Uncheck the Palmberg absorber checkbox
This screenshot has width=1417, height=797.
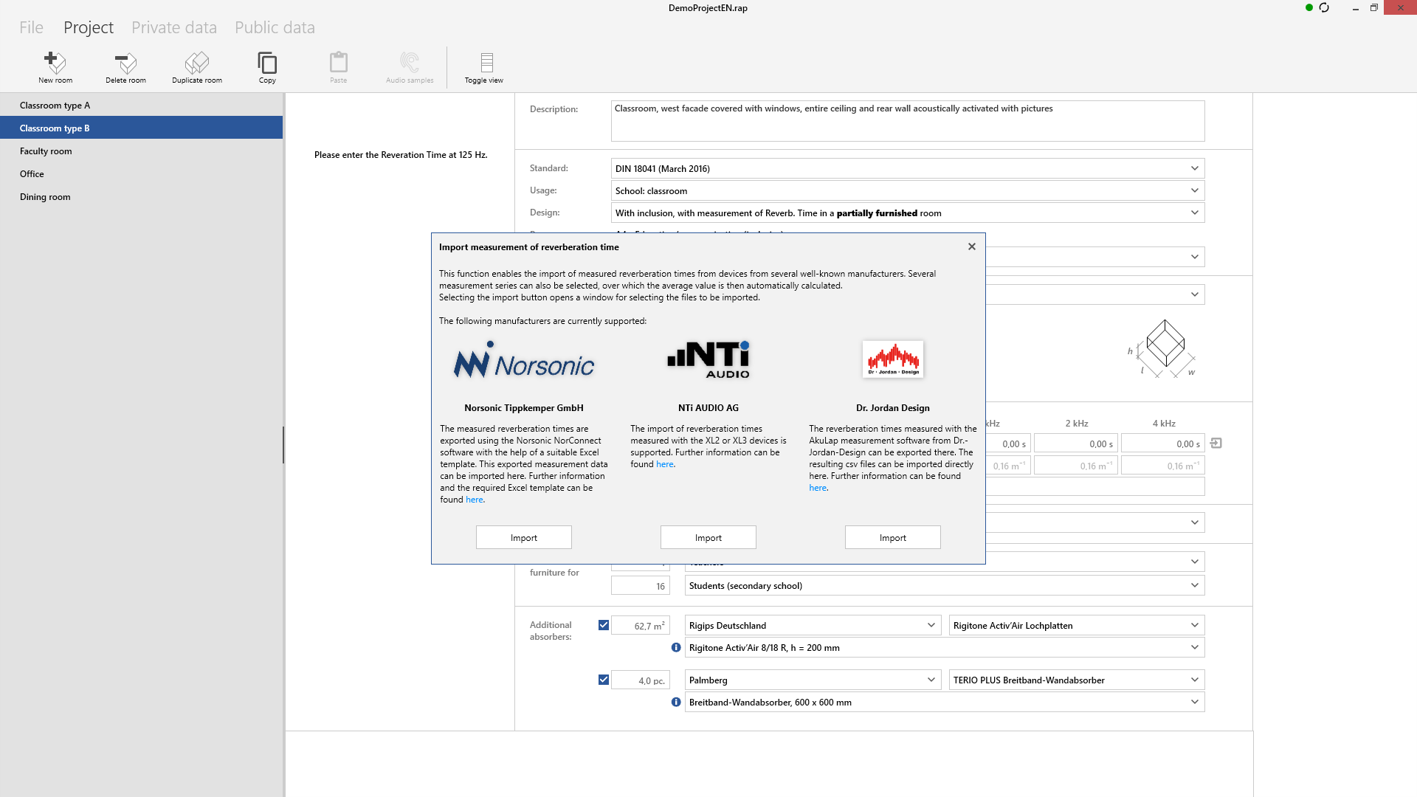coord(604,679)
